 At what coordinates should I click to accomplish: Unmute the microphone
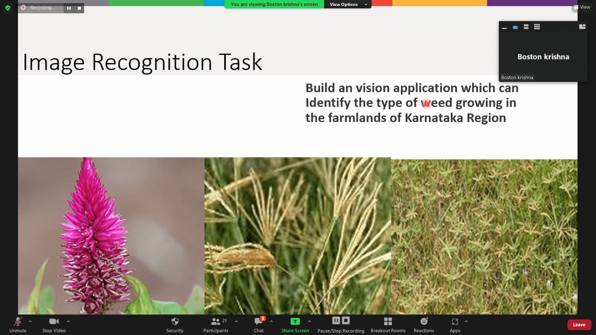(x=18, y=325)
